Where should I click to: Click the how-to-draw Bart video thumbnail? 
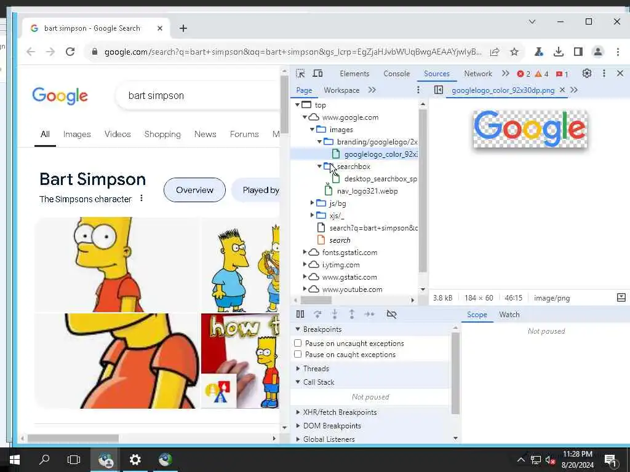click(240, 361)
